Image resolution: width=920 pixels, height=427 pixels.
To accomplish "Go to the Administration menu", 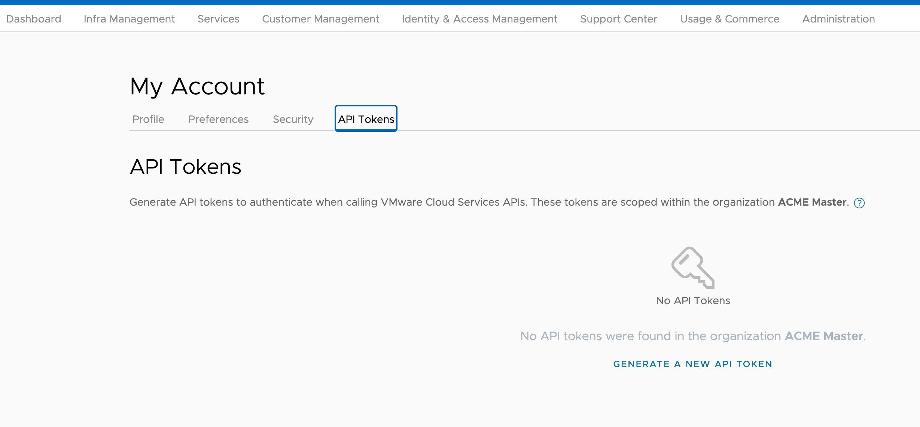I will point(838,19).
